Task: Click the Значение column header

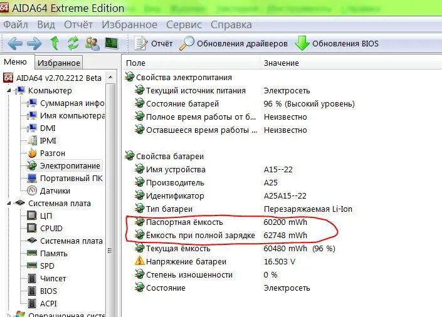Action: (x=351, y=63)
